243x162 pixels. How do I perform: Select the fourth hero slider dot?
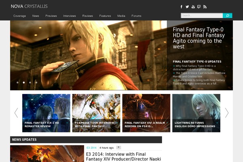coord(36,83)
